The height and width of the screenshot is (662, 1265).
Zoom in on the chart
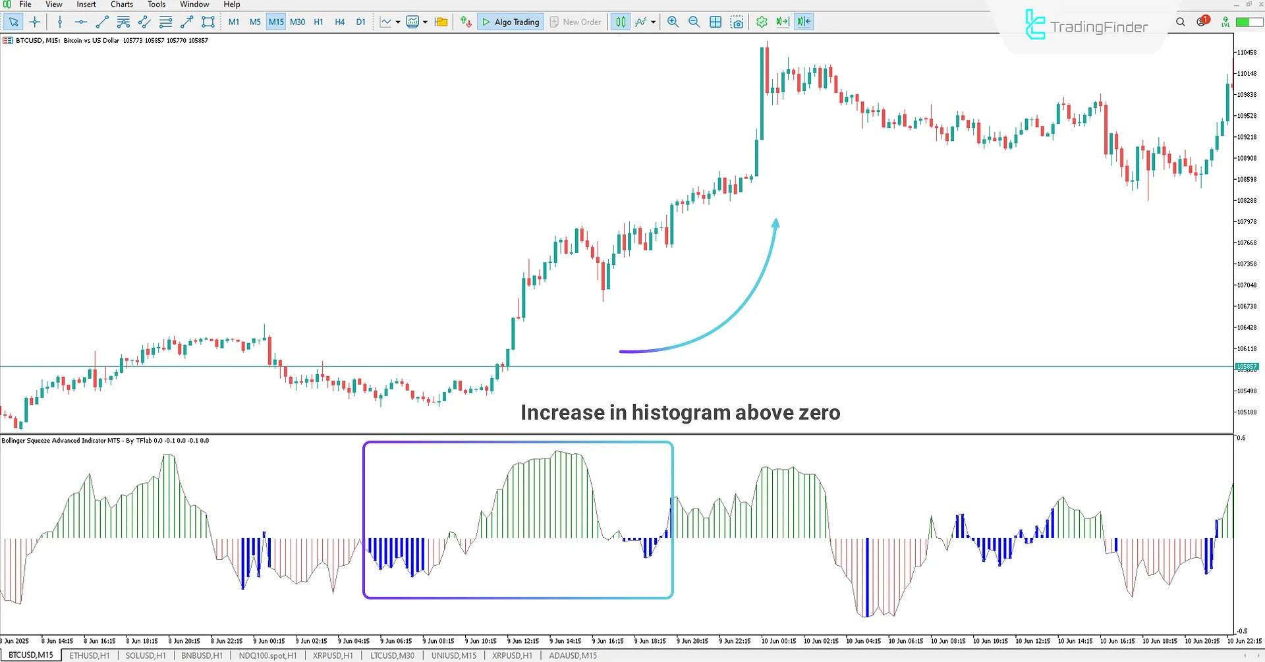click(x=673, y=22)
